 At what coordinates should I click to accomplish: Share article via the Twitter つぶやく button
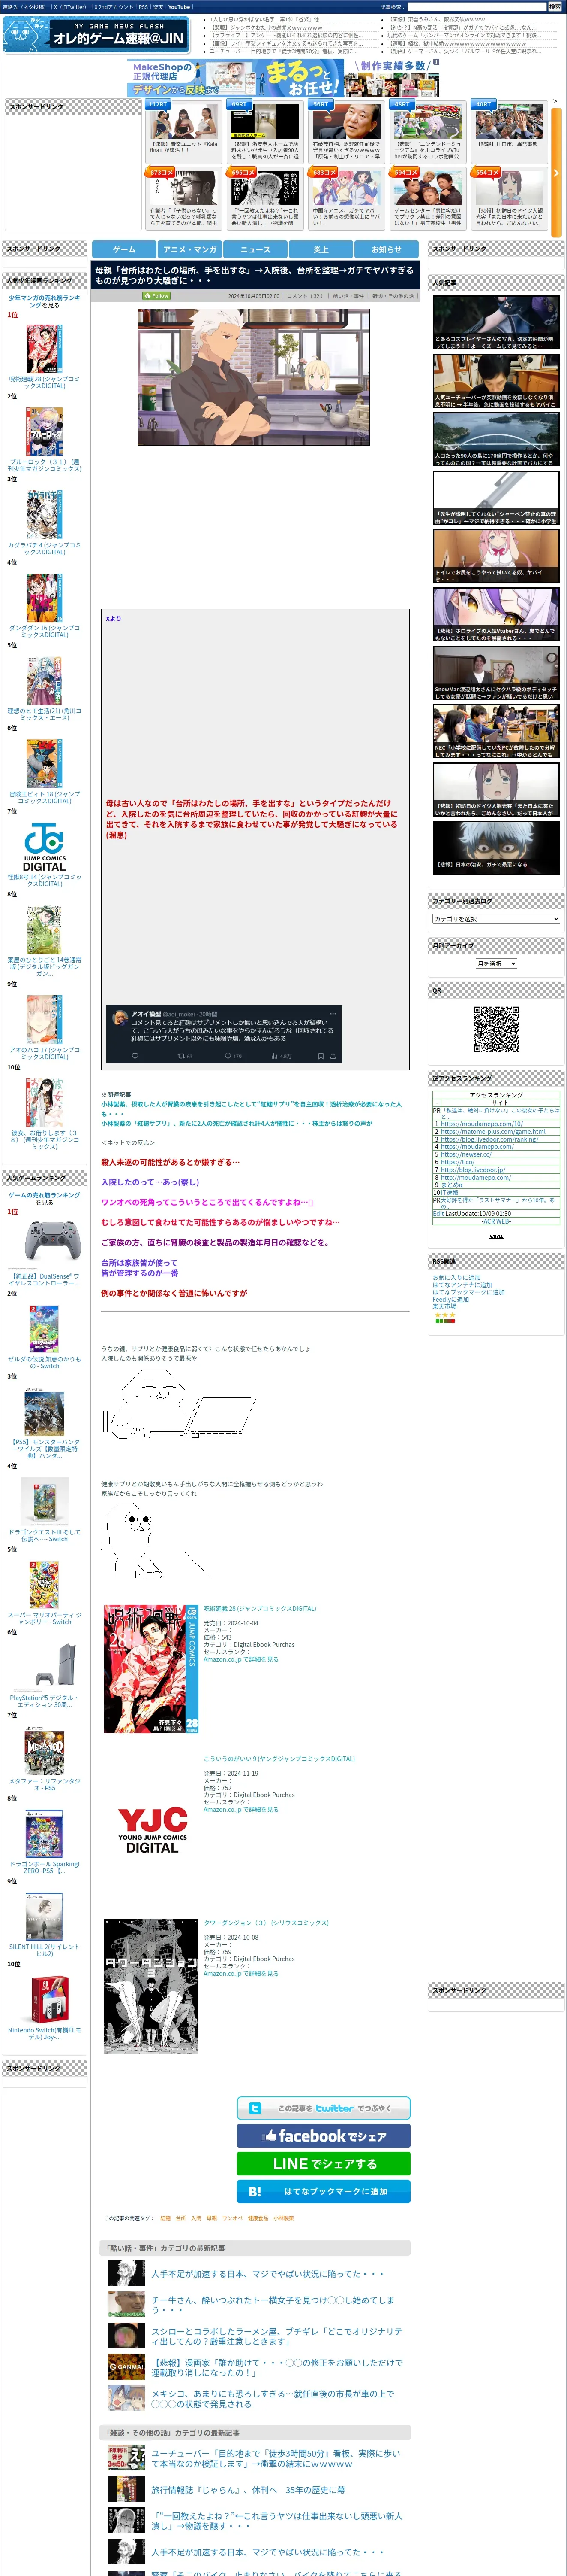(324, 2108)
